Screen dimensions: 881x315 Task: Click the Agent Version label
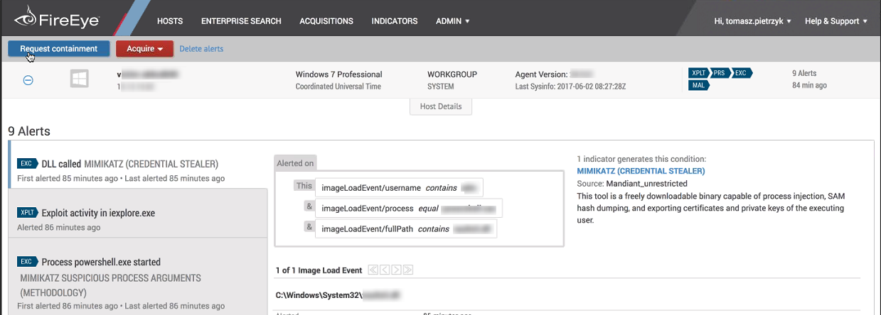click(x=541, y=74)
